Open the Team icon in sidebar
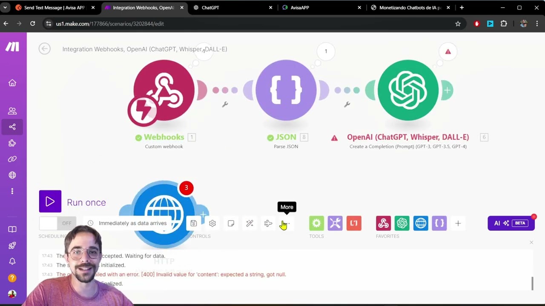Viewport: 545px width, 306px height. [12, 111]
